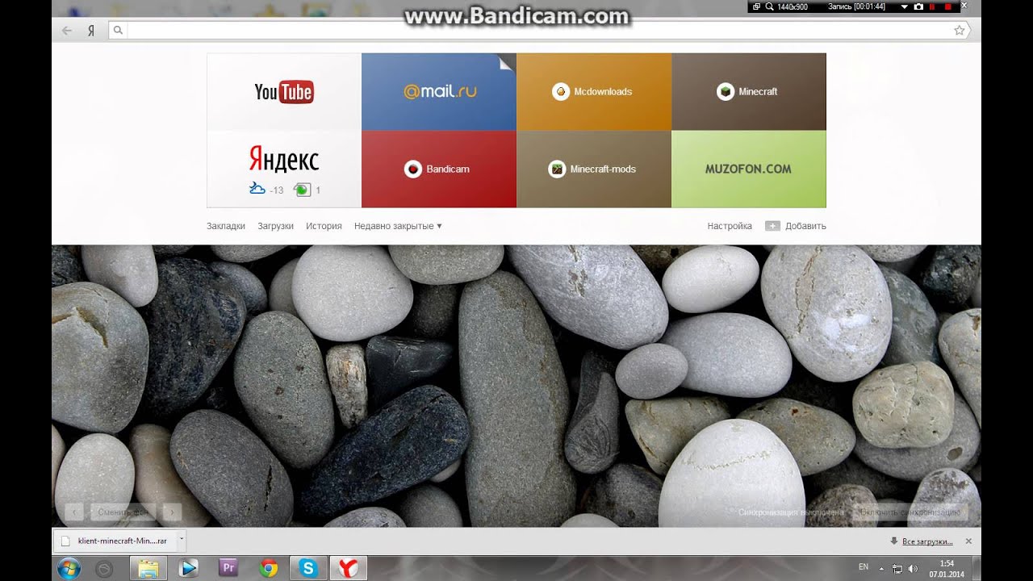Screen dimensions: 1033x581
Task: Open Bandicam dropdown triangle menu
Action: pyautogui.click(x=904, y=6)
